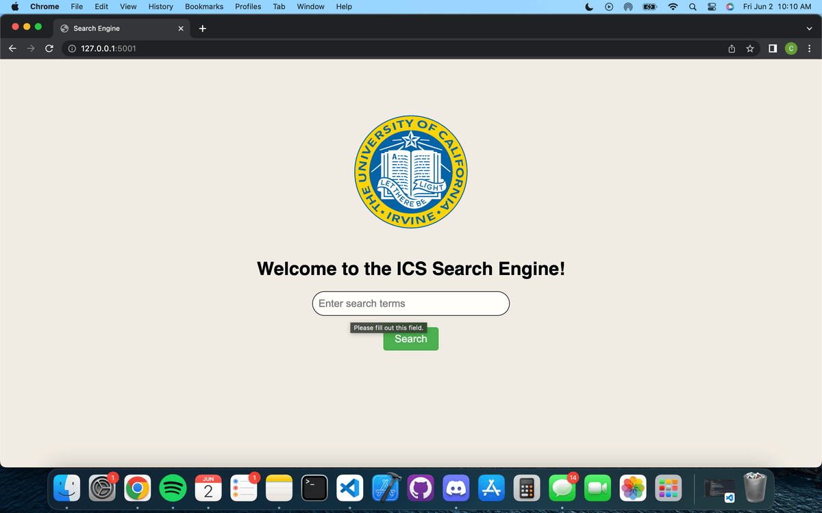Open GitHub Desktop from the dock
822x513 pixels.
tap(421, 488)
